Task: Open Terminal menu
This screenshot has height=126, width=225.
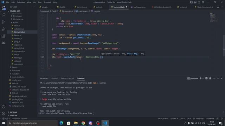Action: (x=47, y=2)
